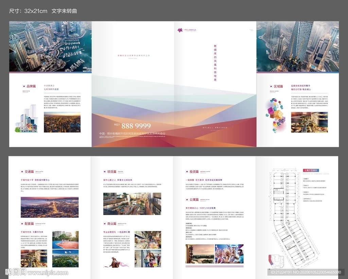
Task: Select the coastal city dusk photo in 交通篇
Action: [50, 207]
